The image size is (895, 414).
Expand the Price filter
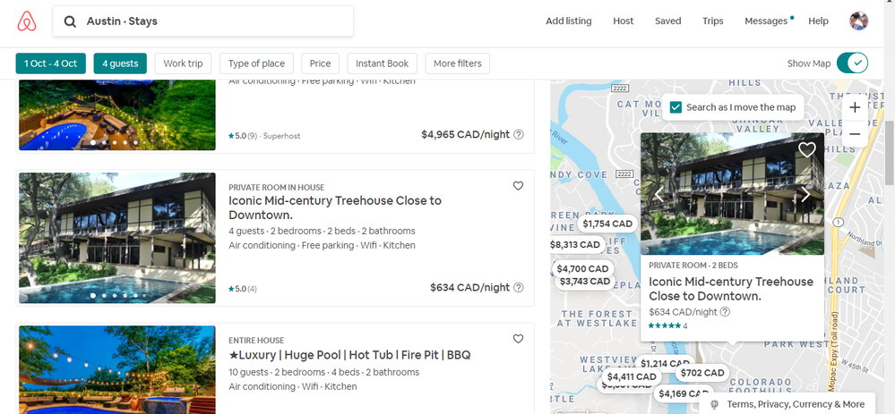tap(321, 63)
